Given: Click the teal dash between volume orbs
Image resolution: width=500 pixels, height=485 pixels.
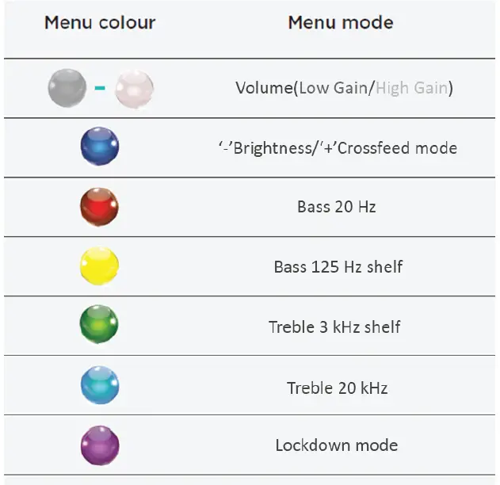Looking at the screenshot, I should [100, 88].
